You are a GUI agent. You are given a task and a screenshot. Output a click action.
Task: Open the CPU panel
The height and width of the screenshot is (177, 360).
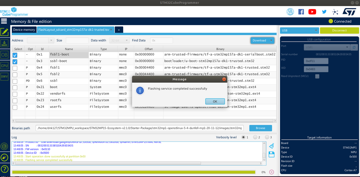[x=4, y=66]
